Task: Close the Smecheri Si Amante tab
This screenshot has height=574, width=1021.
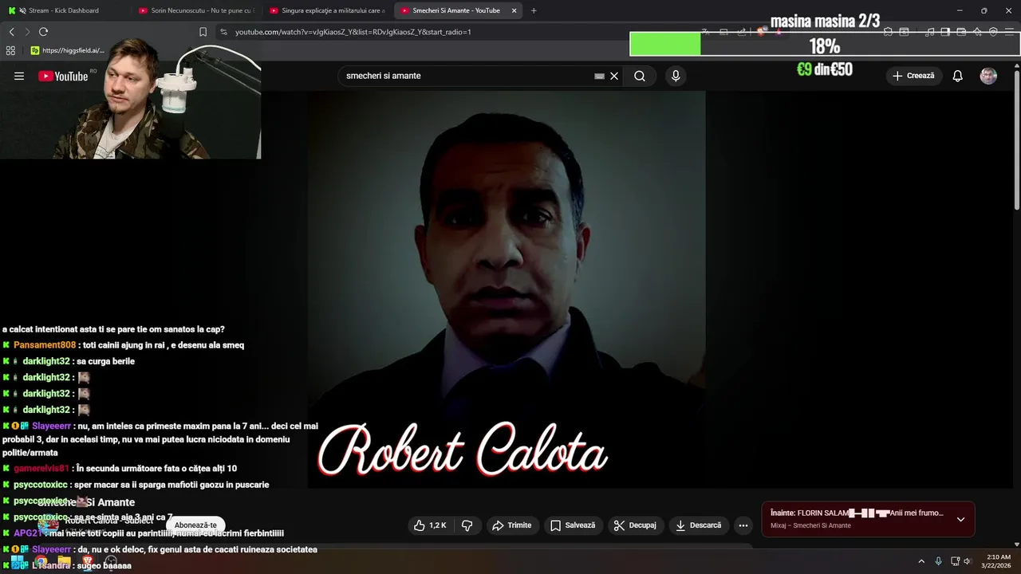Action: click(x=514, y=10)
